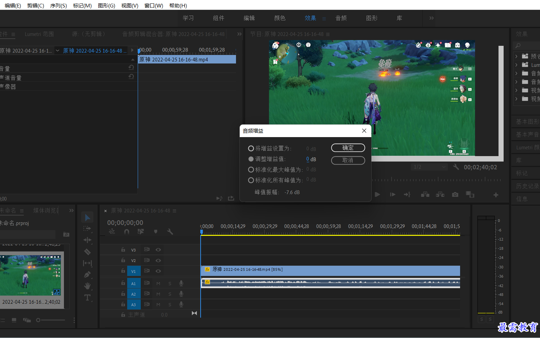This screenshot has height=338, width=540.
Task: Open timeline display settings wrench
Action: point(170,232)
